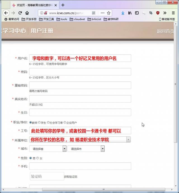Click the horizontal scrollbar left arrow
Viewport: 179px width, 193px height.
3,189
